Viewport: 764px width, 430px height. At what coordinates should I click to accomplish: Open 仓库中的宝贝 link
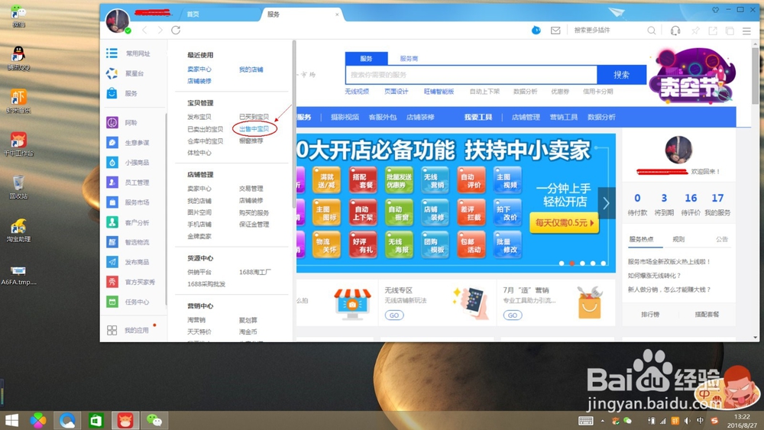click(205, 141)
